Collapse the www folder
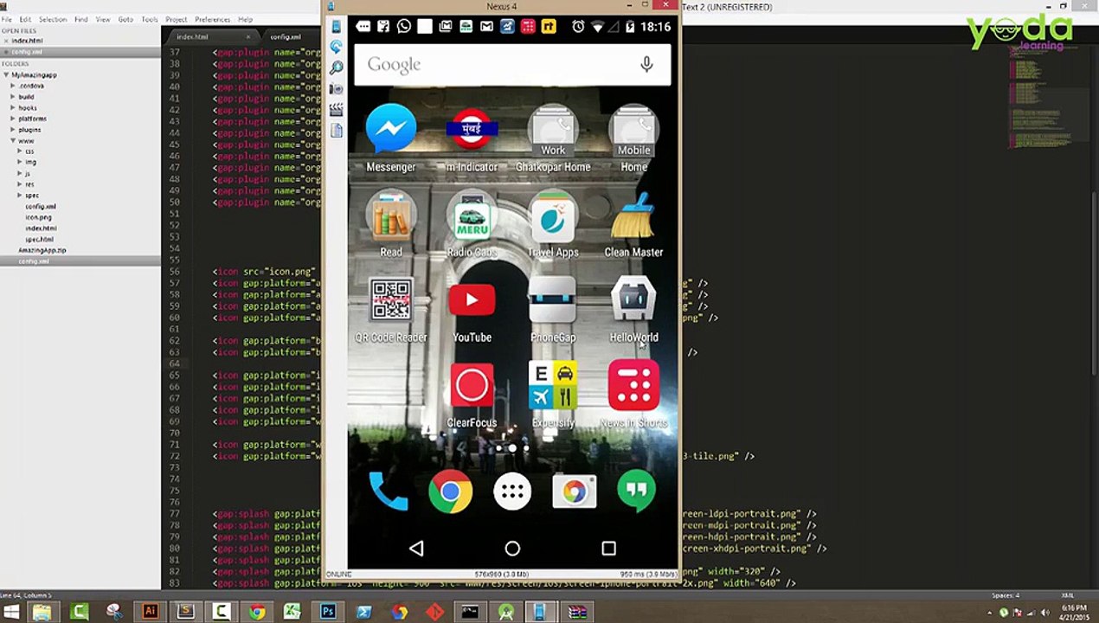 coord(13,141)
